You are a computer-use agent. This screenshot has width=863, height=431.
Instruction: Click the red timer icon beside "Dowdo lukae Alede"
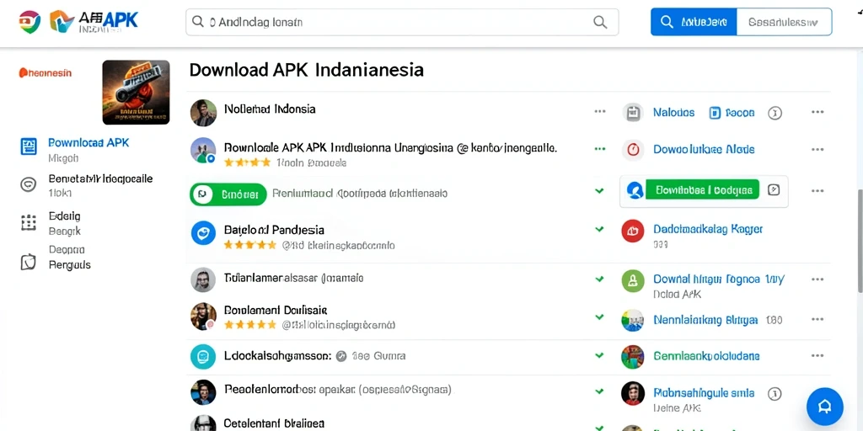pos(633,150)
